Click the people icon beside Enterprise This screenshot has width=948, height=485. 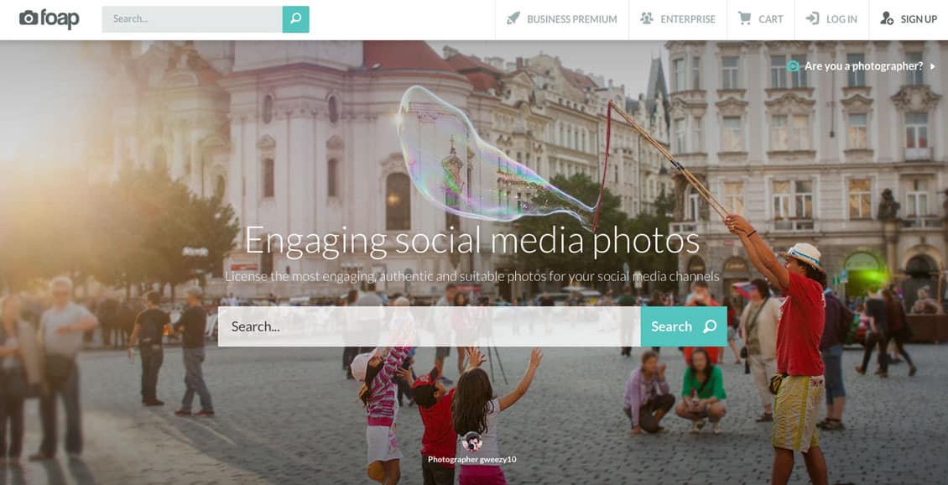point(647,18)
